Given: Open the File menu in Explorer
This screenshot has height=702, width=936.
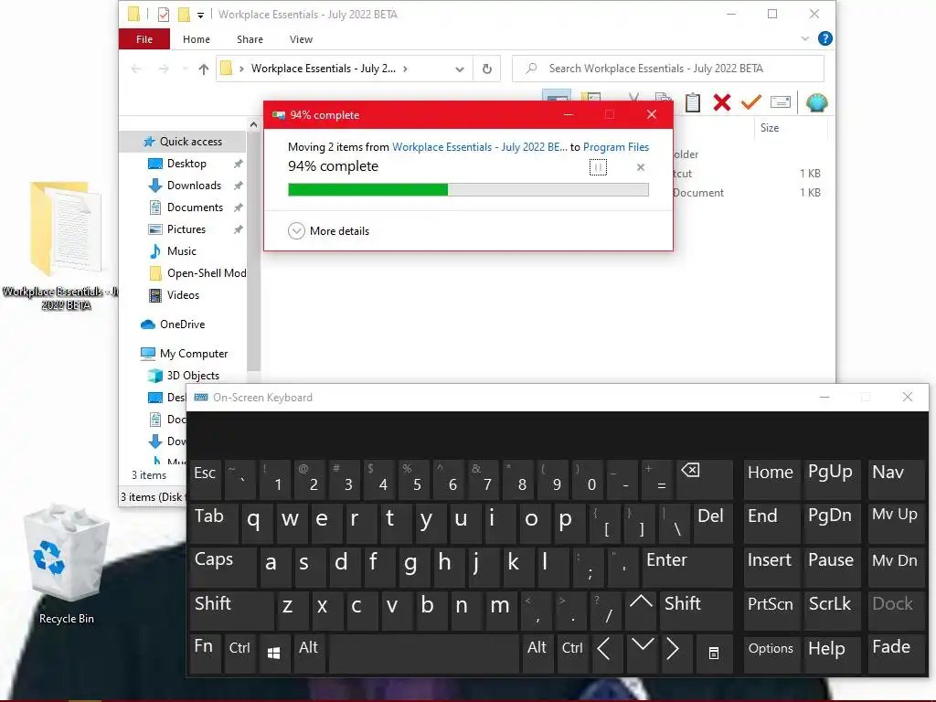Looking at the screenshot, I should (144, 39).
